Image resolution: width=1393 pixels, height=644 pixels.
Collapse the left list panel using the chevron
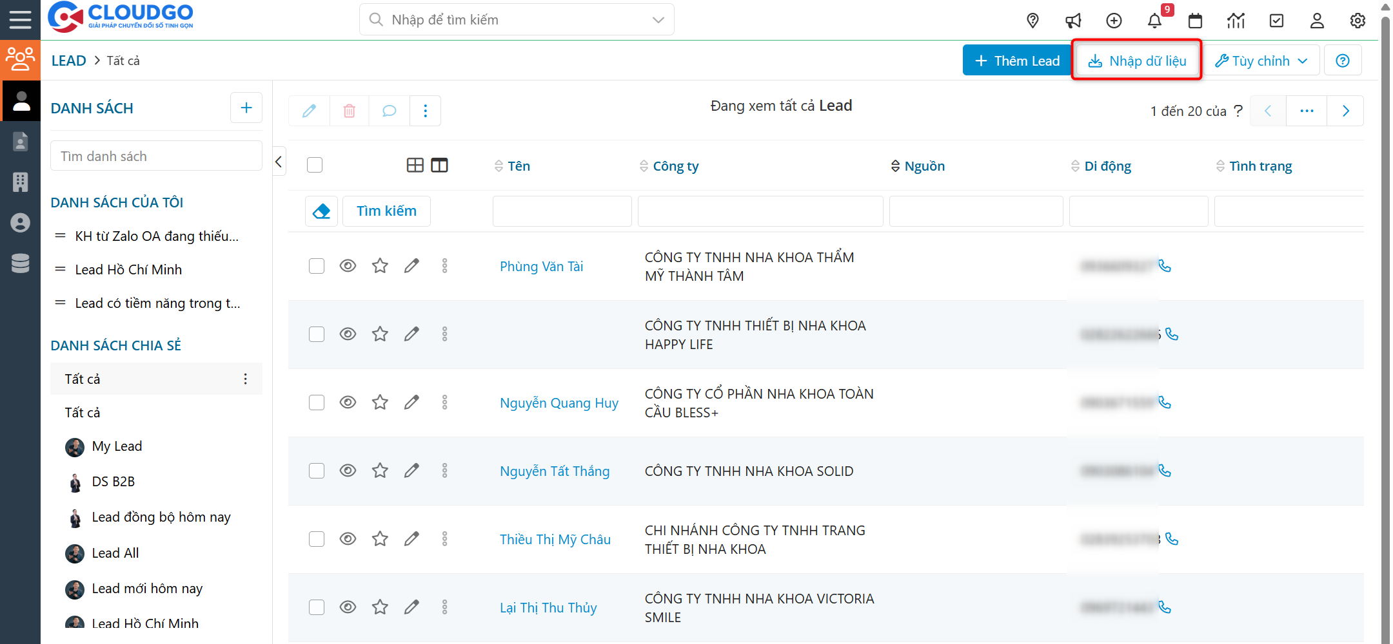[x=279, y=162]
